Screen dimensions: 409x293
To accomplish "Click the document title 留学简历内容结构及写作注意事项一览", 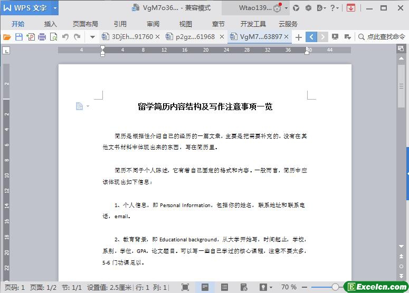I will (205, 106).
